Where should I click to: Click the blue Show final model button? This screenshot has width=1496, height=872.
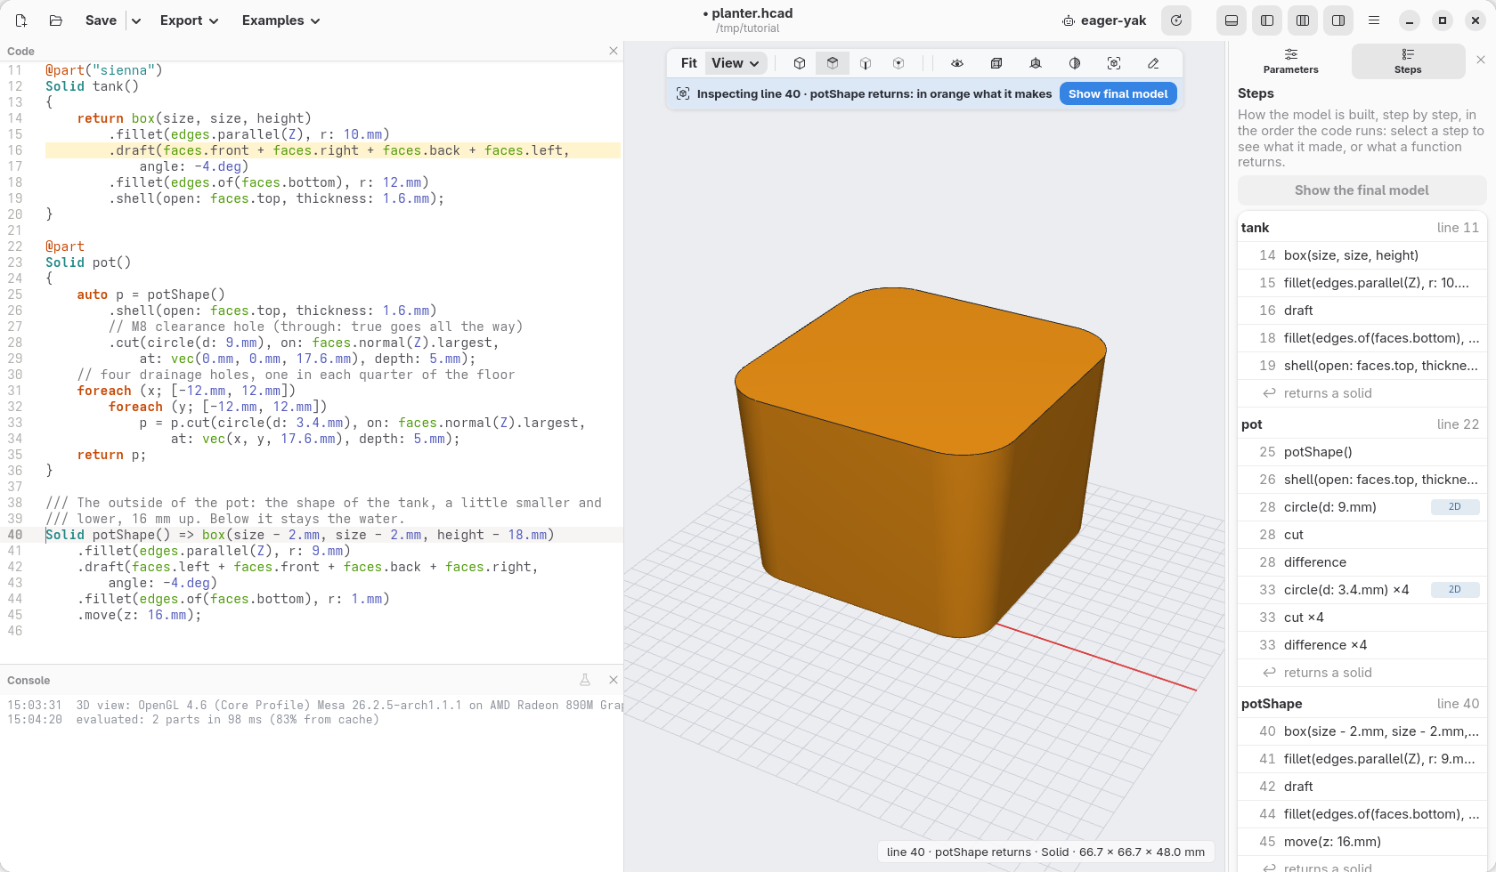pyautogui.click(x=1118, y=93)
